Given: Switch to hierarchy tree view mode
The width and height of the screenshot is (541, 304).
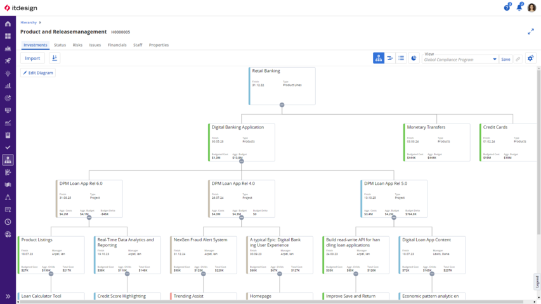Looking at the screenshot, I should [x=379, y=58].
